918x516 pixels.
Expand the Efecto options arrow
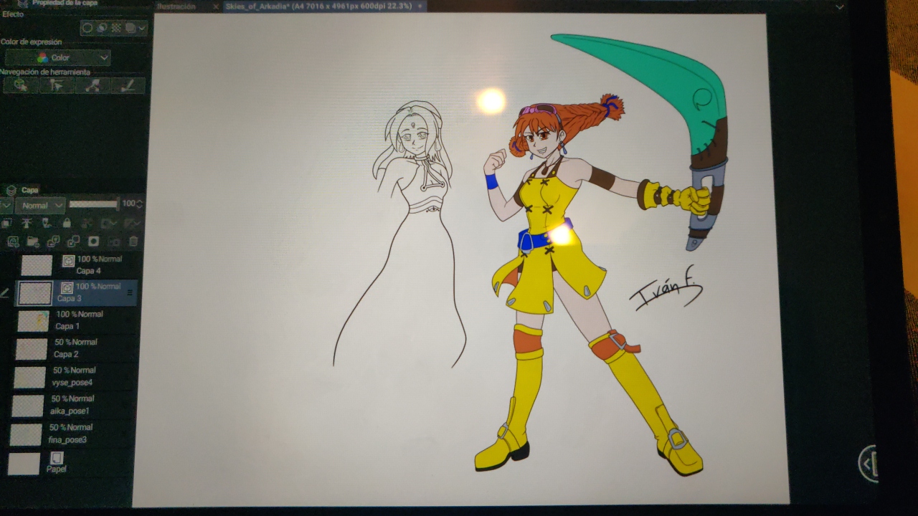[x=142, y=29]
